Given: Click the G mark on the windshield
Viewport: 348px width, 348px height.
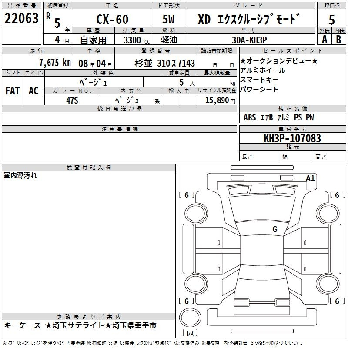Looking at the screenshot, I should tap(274, 229).
